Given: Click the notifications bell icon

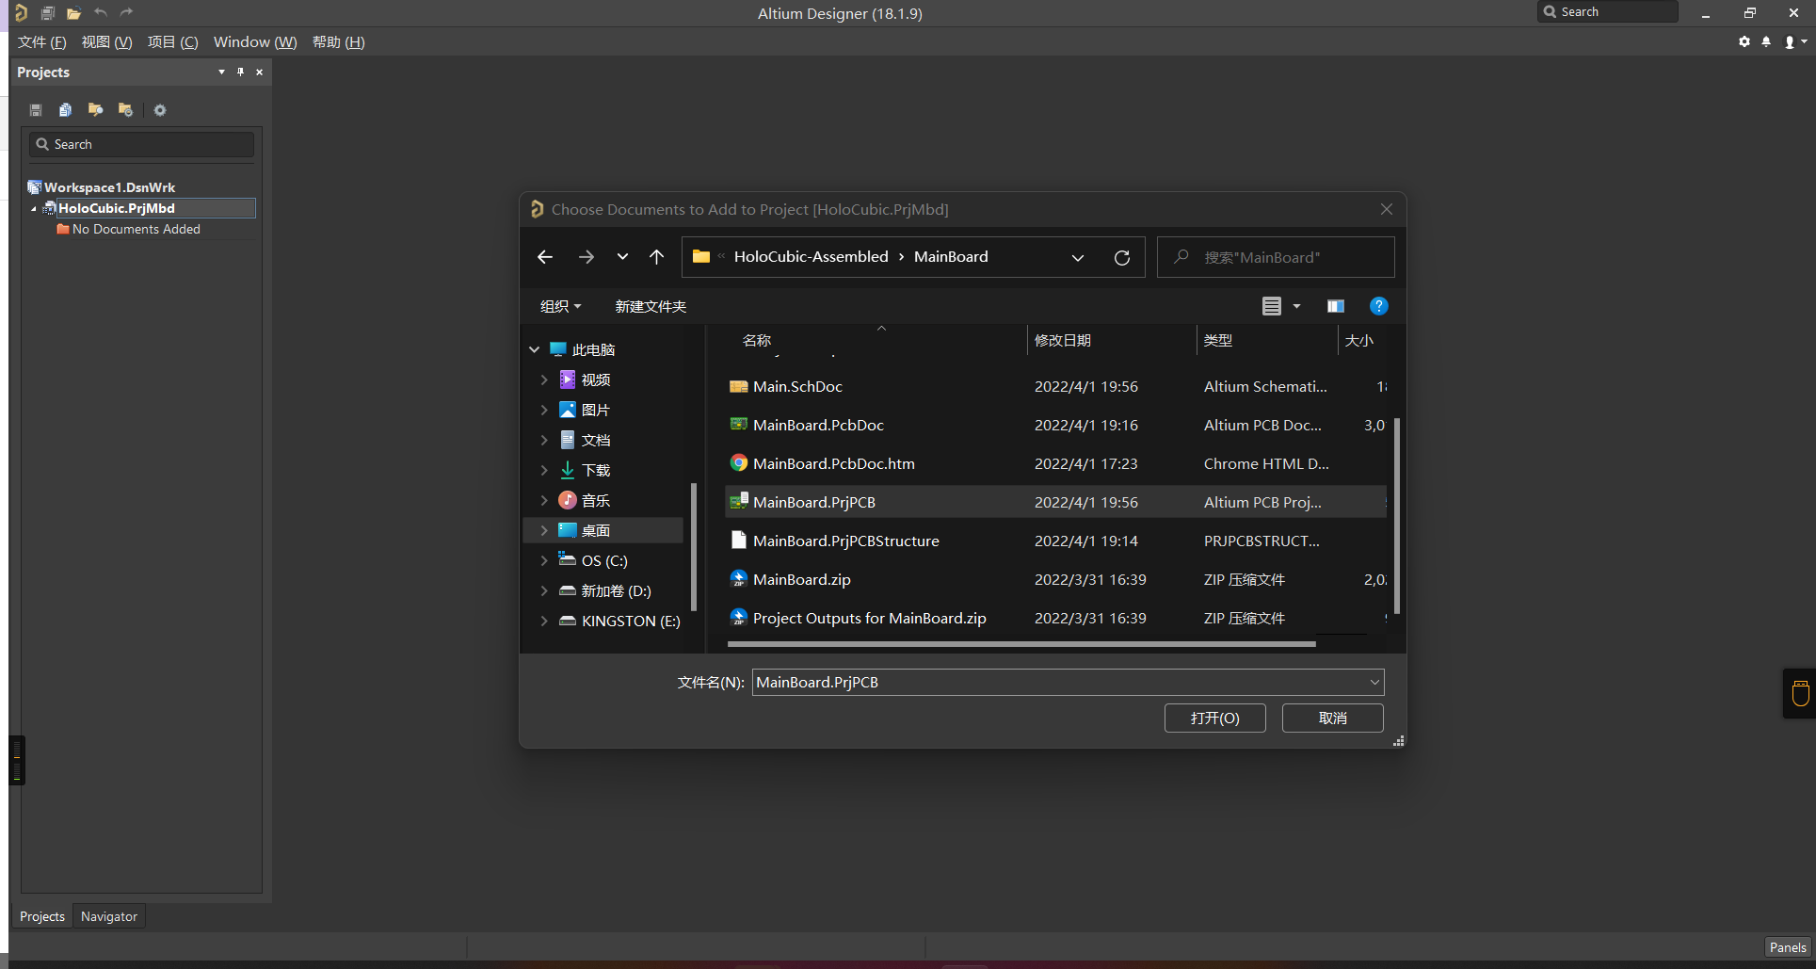Looking at the screenshot, I should coord(1766,41).
